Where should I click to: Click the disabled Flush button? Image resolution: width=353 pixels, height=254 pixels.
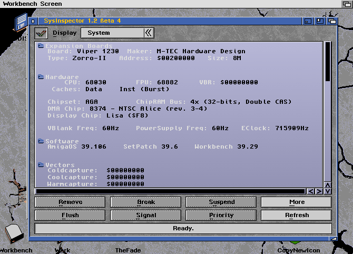coord(70,216)
